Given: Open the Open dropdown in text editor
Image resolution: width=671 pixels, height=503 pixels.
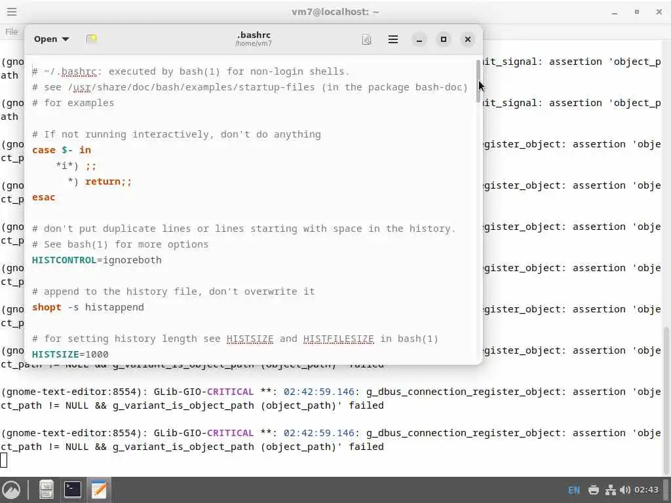Looking at the screenshot, I should 51,39.
